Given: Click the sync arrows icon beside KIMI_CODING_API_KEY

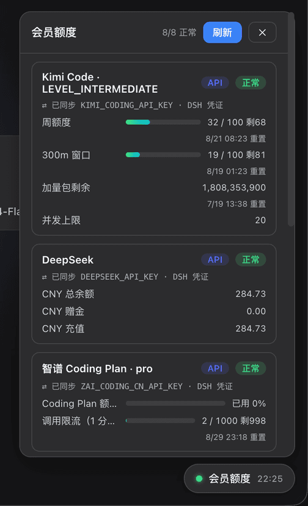Looking at the screenshot, I should point(45,106).
